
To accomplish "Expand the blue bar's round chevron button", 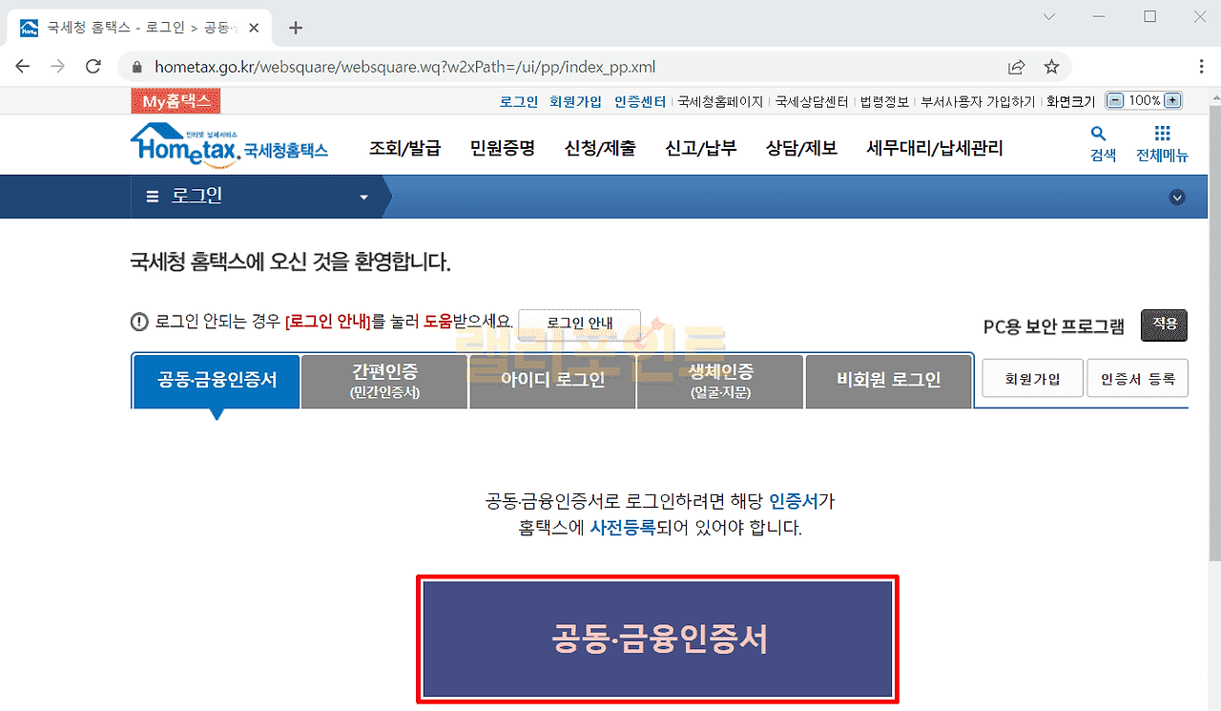I will click(x=1177, y=198).
